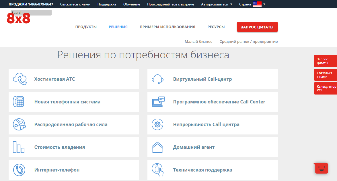This screenshot has width=337, height=181.
Task: Click inside the Search input field
Action: coord(31,12)
